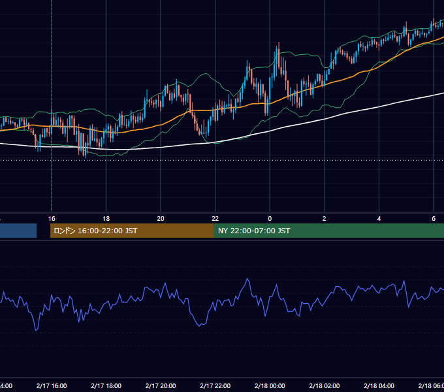
Task: Click the "2/18 00:00" date label on the bottom axis
Action: pos(270,385)
